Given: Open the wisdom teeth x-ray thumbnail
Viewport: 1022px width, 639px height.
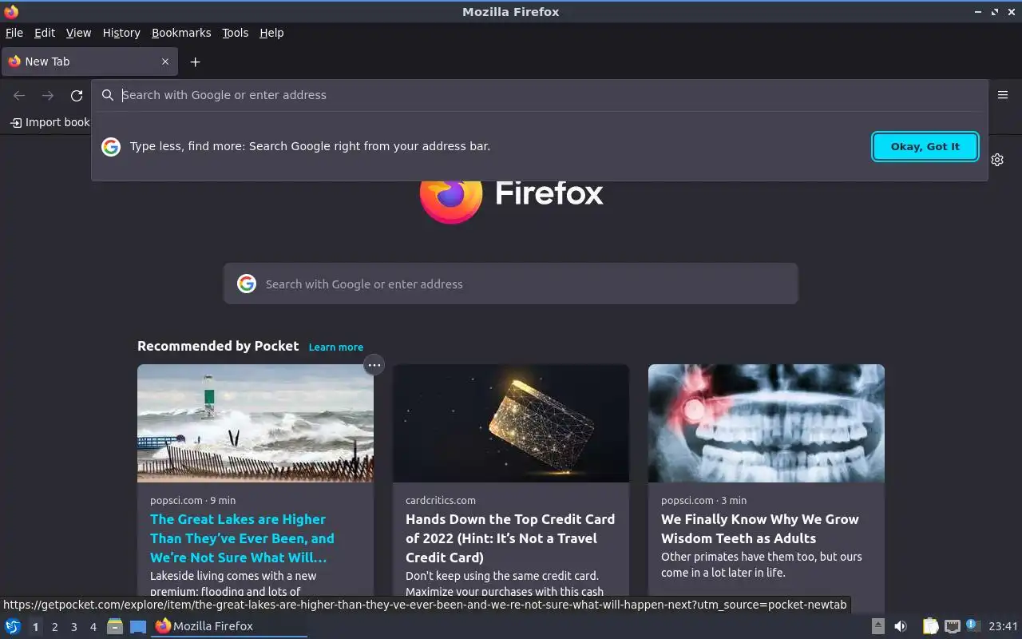Looking at the screenshot, I should click(x=766, y=423).
